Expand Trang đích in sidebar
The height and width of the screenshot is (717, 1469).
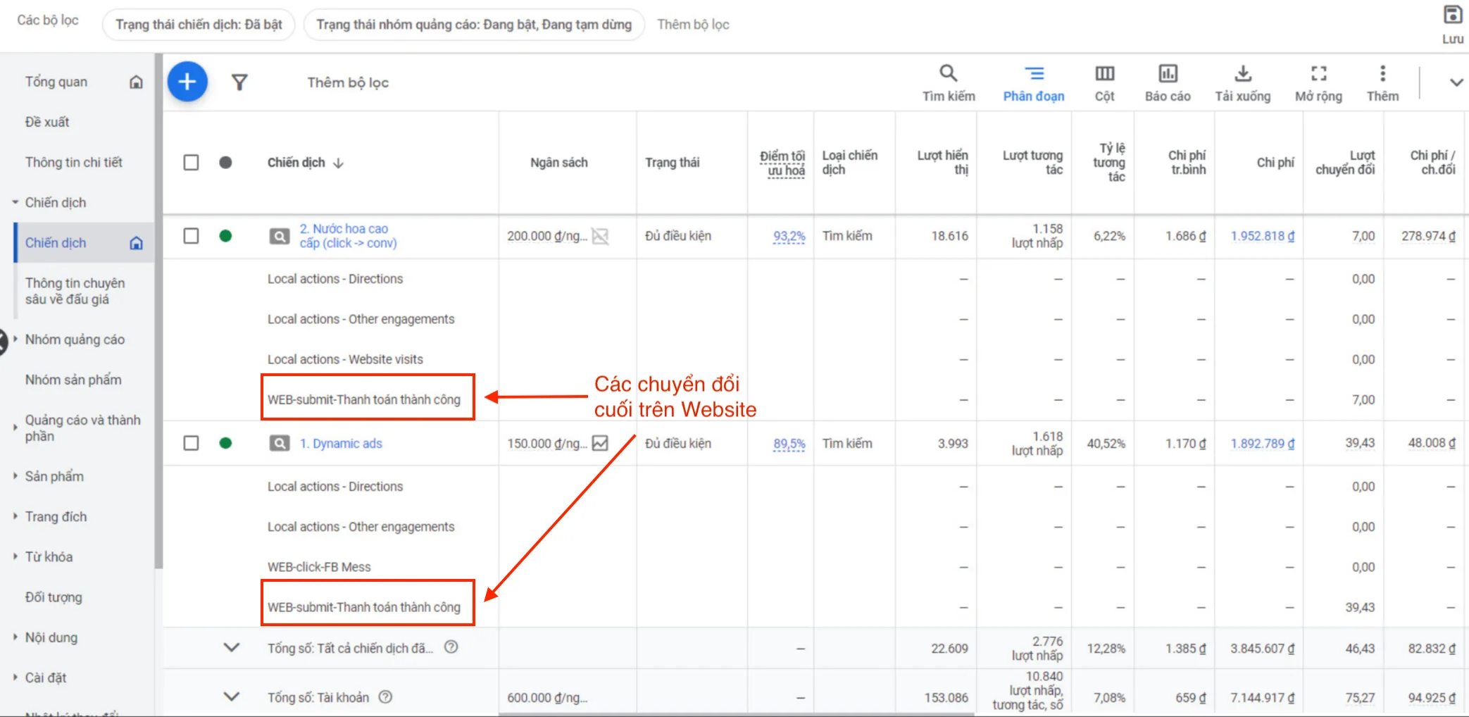15,516
